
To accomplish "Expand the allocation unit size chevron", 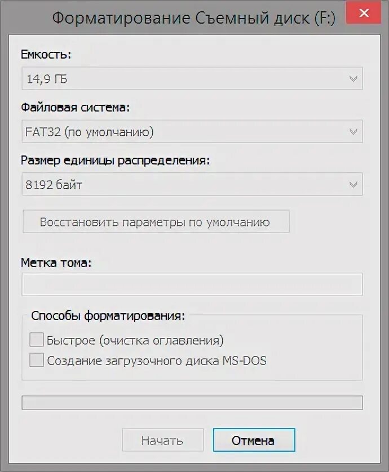I will [x=353, y=184].
